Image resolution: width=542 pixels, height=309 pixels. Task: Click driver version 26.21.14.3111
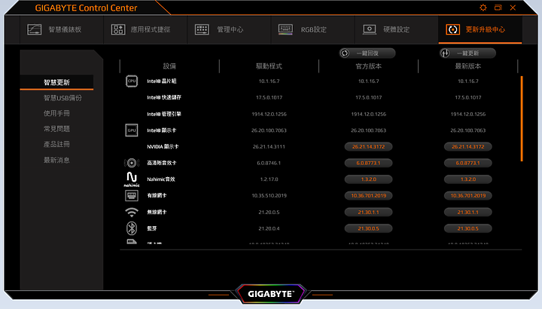pos(269,147)
